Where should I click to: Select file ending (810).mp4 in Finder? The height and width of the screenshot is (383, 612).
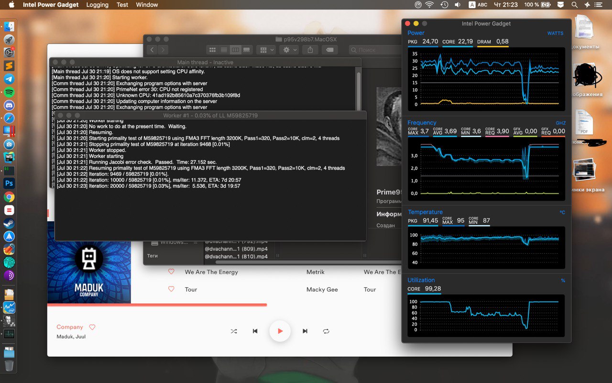(x=236, y=257)
